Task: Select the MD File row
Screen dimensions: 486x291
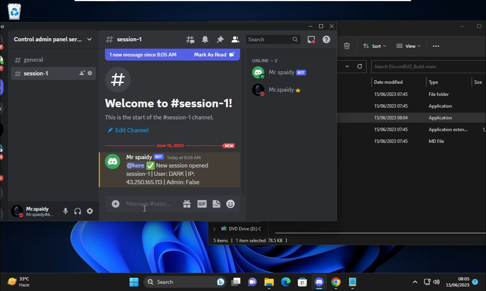Action: 412,141
